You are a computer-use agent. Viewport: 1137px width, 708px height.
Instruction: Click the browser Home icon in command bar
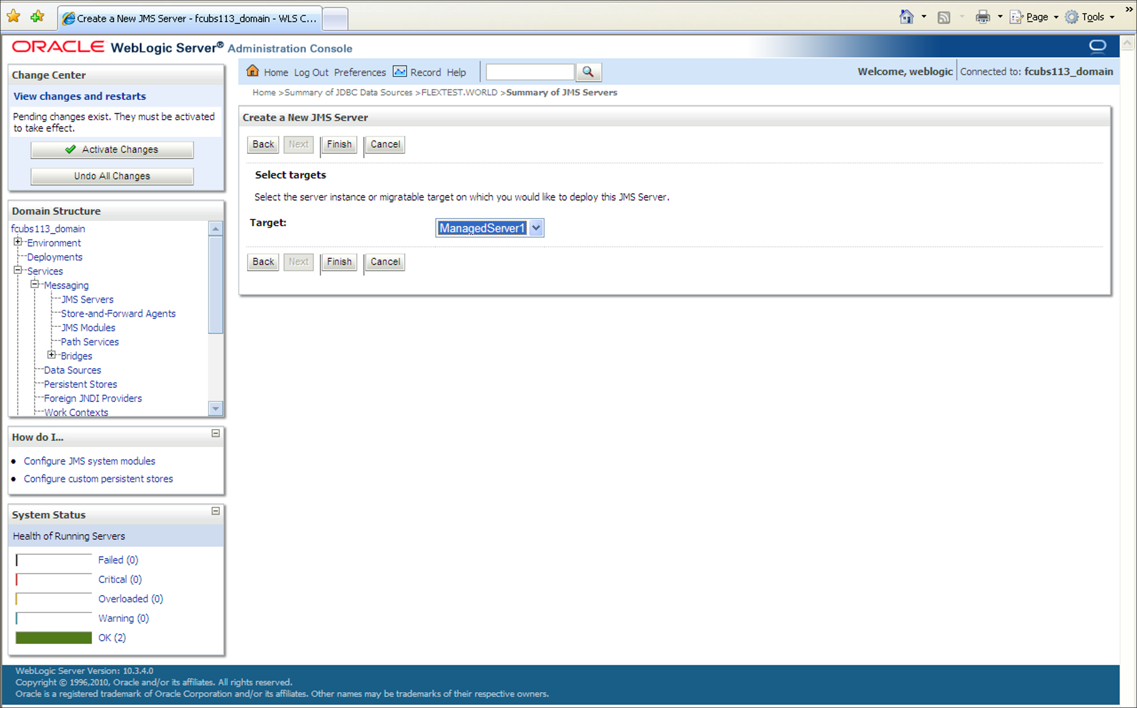906,17
